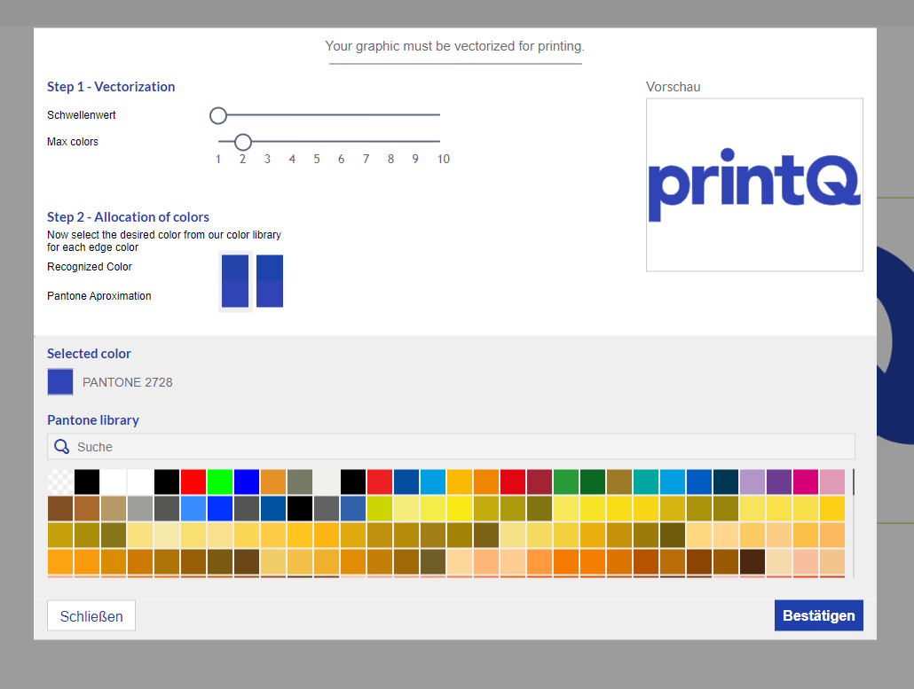Click the printQ logo preview thumbnail
This screenshot has height=689, width=914.
coord(754,184)
